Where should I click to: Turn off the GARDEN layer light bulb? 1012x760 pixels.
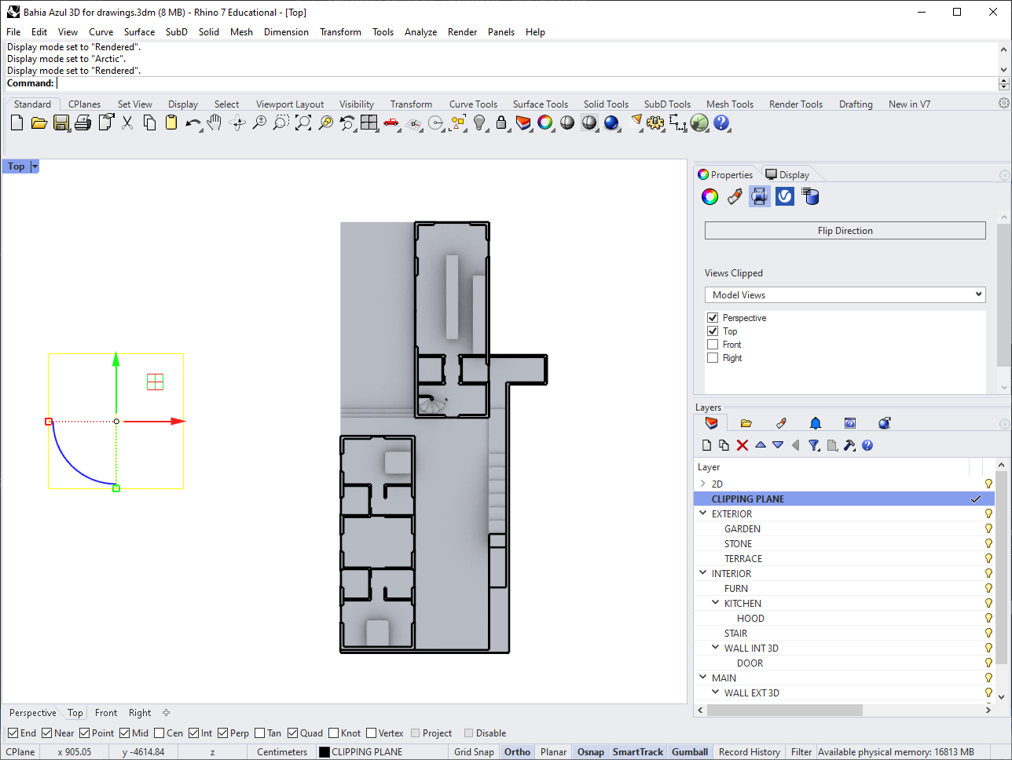(988, 529)
